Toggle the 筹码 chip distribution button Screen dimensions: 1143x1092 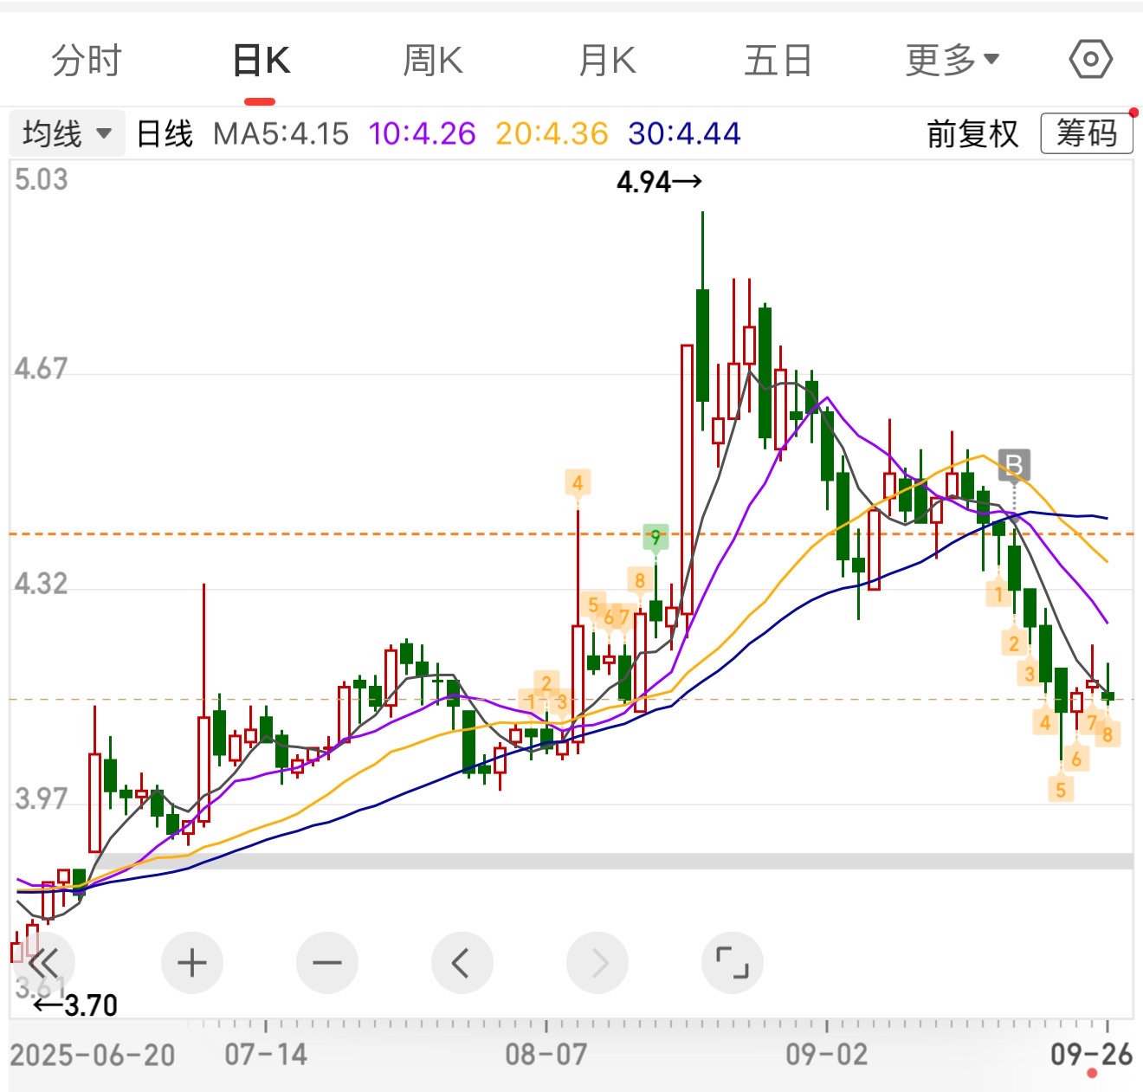[x=1086, y=134]
